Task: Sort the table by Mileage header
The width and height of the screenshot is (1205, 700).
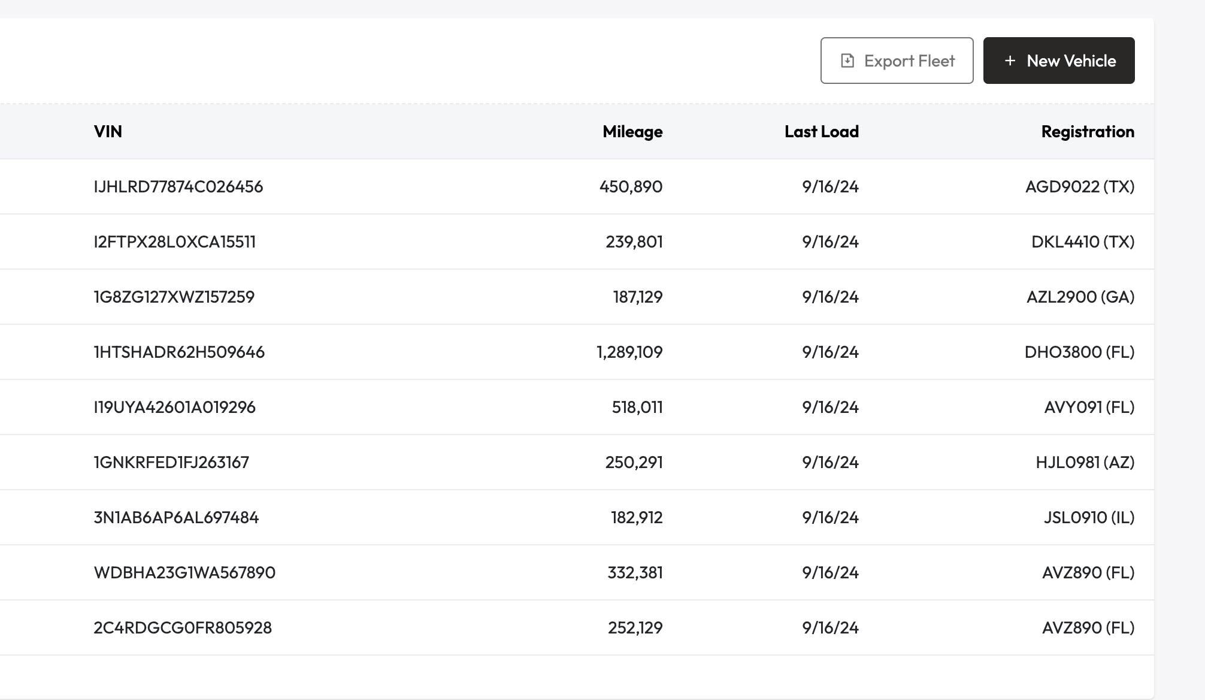Action: [x=632, y=131]
